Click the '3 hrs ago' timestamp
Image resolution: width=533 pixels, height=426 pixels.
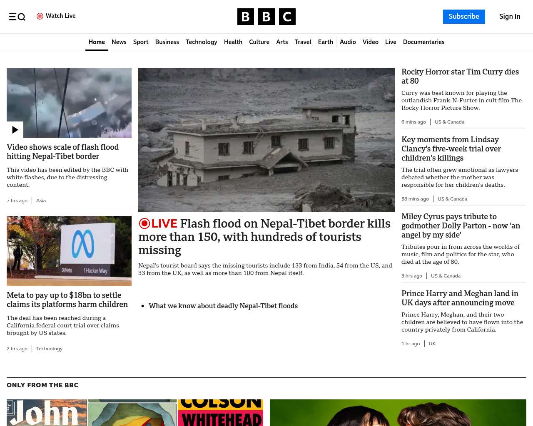click(x=412, y=276)
